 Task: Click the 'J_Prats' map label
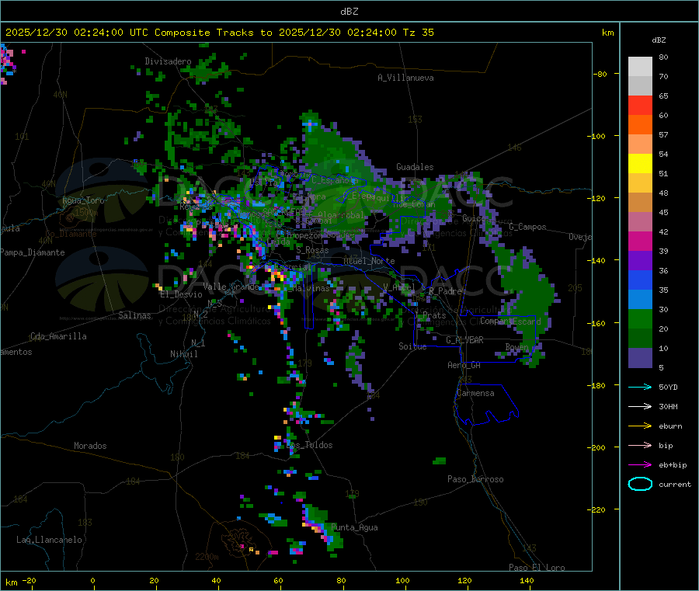(x=429, y=315)
